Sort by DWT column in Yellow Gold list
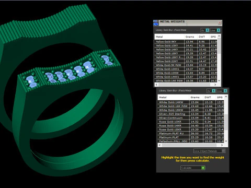The height and width of the screenshot is (188, 251). (x=203, y=37)
